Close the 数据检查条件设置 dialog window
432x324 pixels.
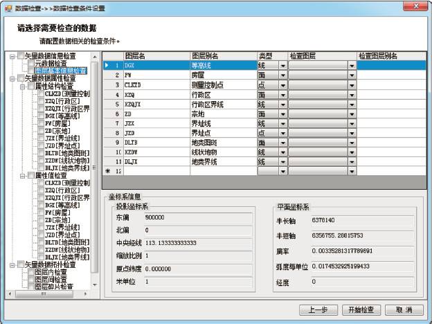pyautogui.click(x=417, y=6)
